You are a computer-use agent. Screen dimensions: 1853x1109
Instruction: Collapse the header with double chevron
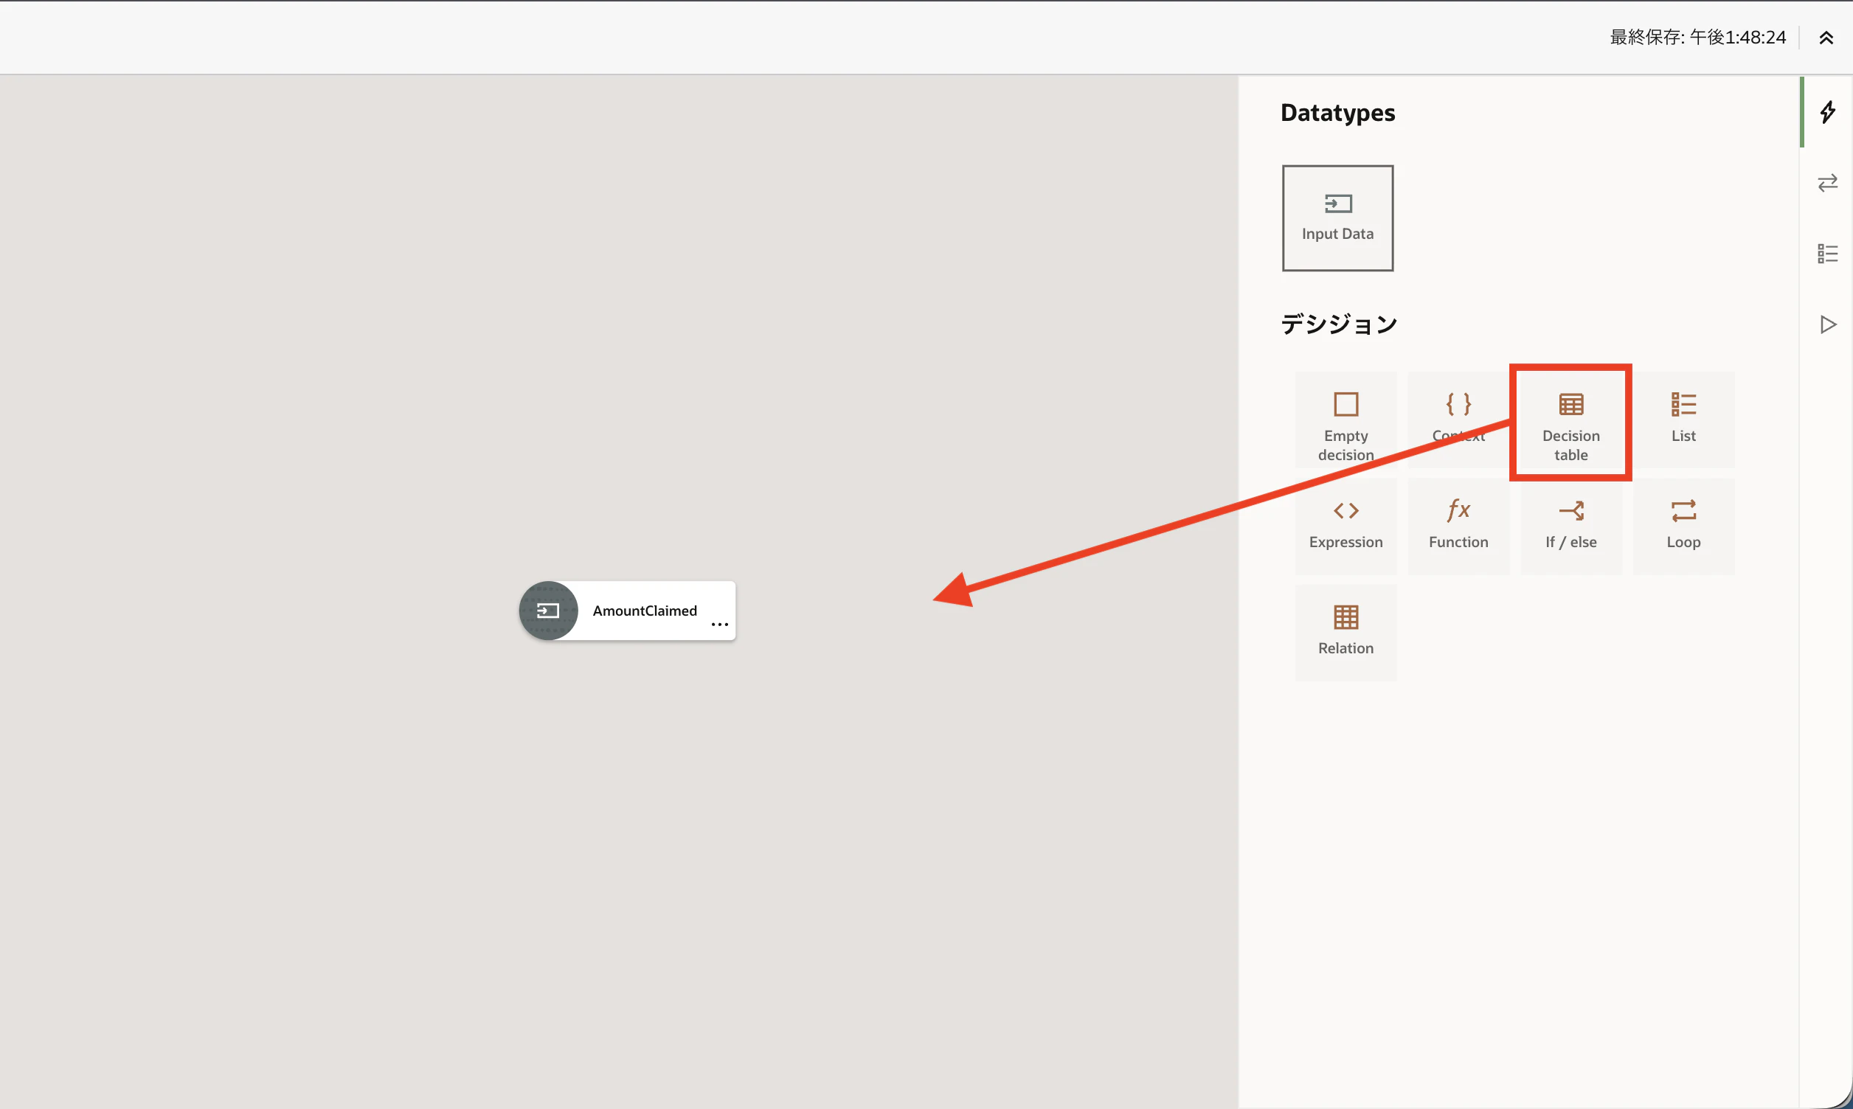pyautogui.click(x=1826, y=38)
